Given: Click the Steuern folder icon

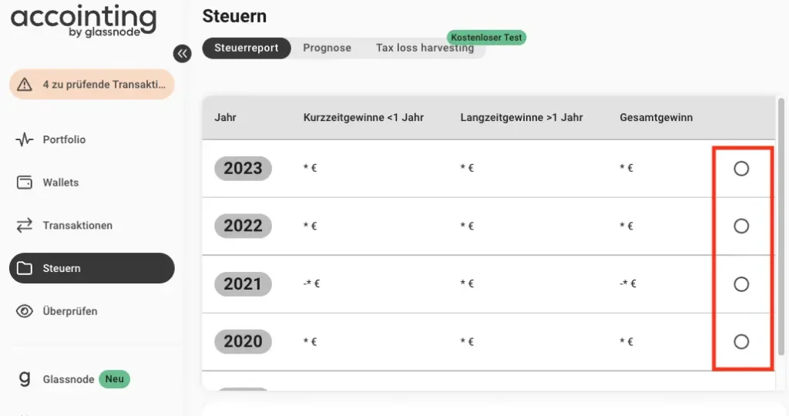Looking at the screenshot, I should (x=25, y=269).
